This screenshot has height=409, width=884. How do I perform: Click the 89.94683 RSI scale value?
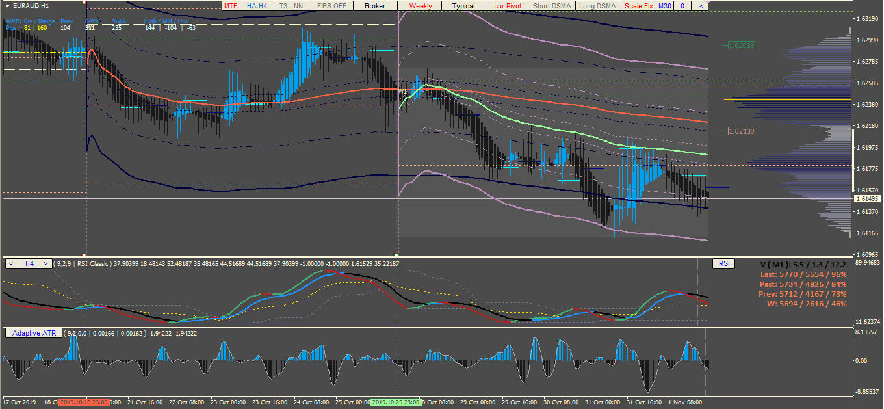click(x=867, y=263)
